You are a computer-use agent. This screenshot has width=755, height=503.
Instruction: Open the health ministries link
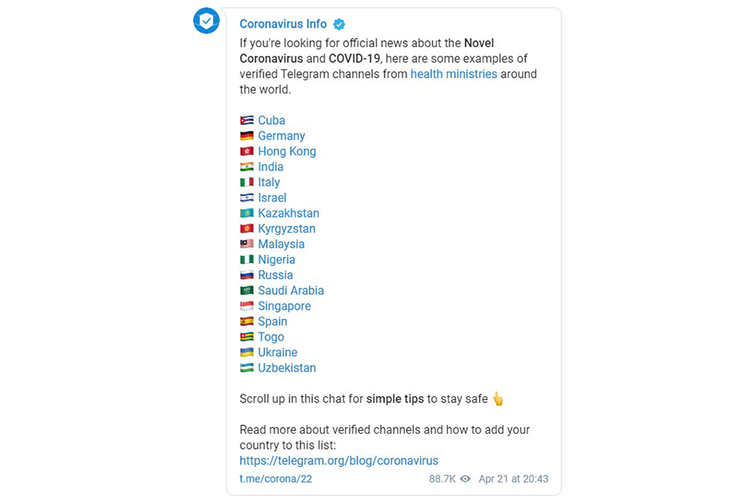click(x=454, y=74)
